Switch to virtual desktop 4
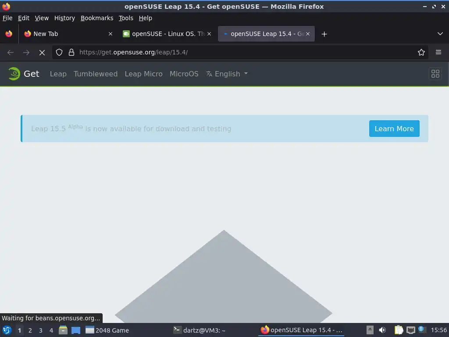449x337 pixels. 51,330
